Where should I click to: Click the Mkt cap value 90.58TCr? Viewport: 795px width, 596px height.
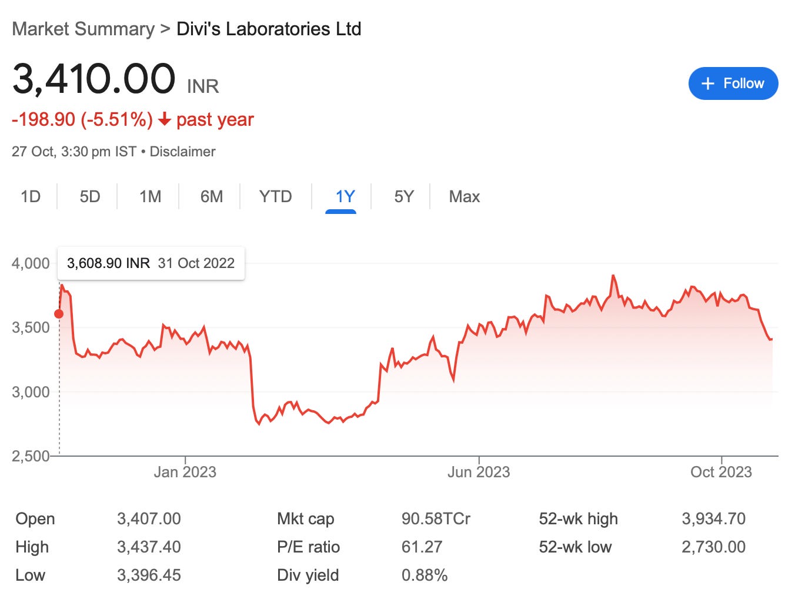(436, 518)
